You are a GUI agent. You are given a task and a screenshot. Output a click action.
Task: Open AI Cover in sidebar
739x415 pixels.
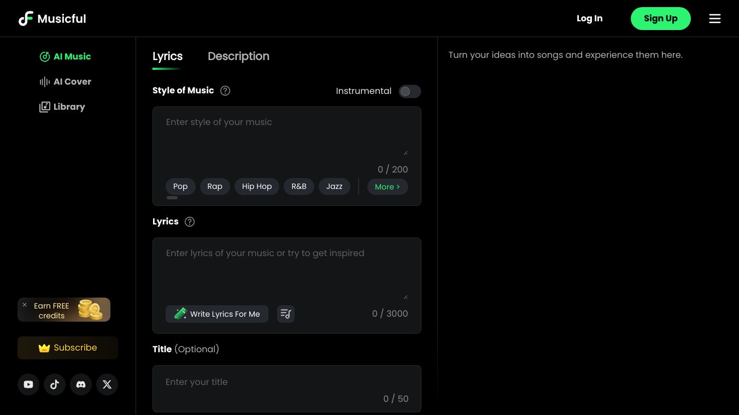click(x=66, y=82)
